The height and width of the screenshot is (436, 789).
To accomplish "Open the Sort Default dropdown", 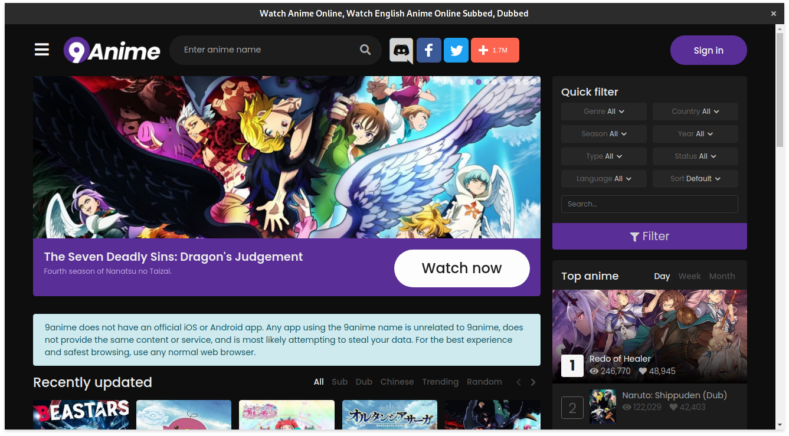I will coord(695,179).
